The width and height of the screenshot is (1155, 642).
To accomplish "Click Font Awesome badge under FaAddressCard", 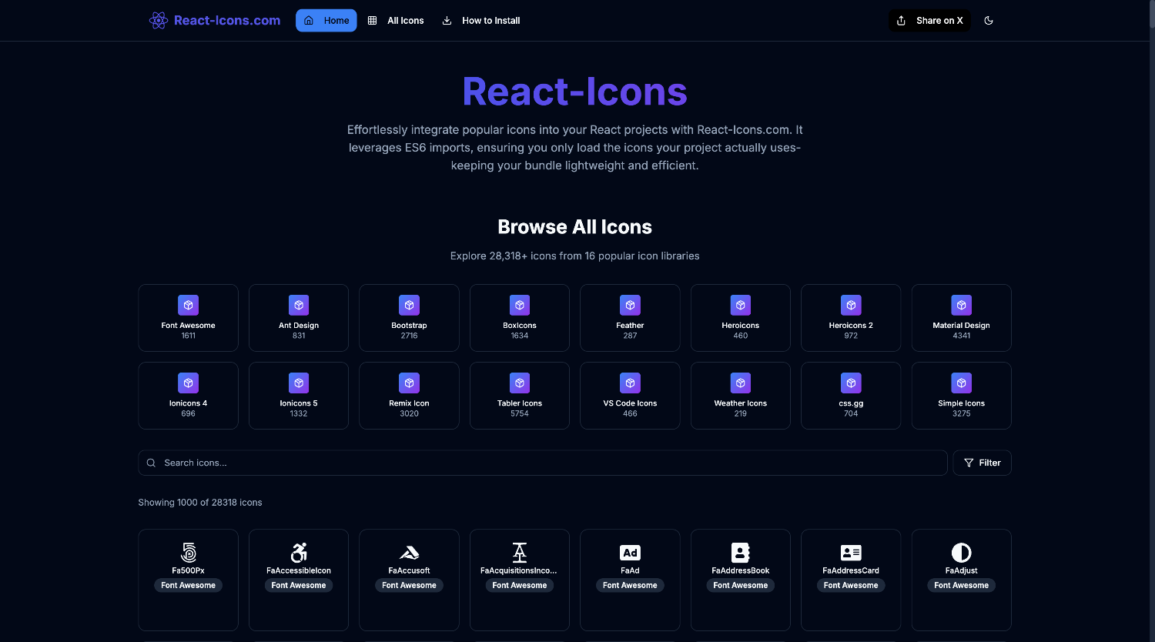I will tap(851, 585).
